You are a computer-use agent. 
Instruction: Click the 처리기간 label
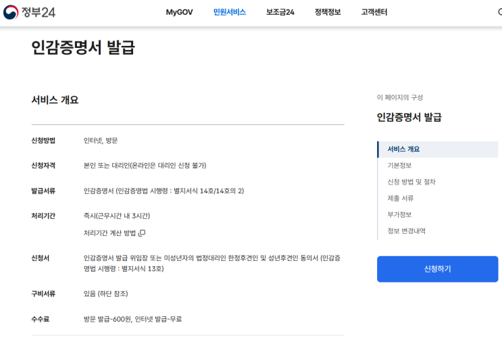[43, 216]
